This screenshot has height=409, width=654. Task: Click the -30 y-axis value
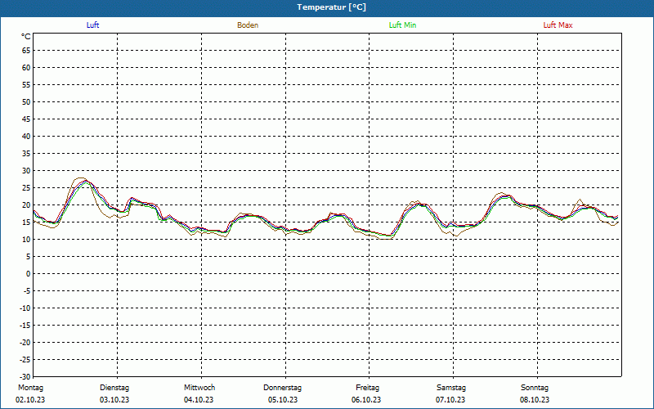[25, 377]
